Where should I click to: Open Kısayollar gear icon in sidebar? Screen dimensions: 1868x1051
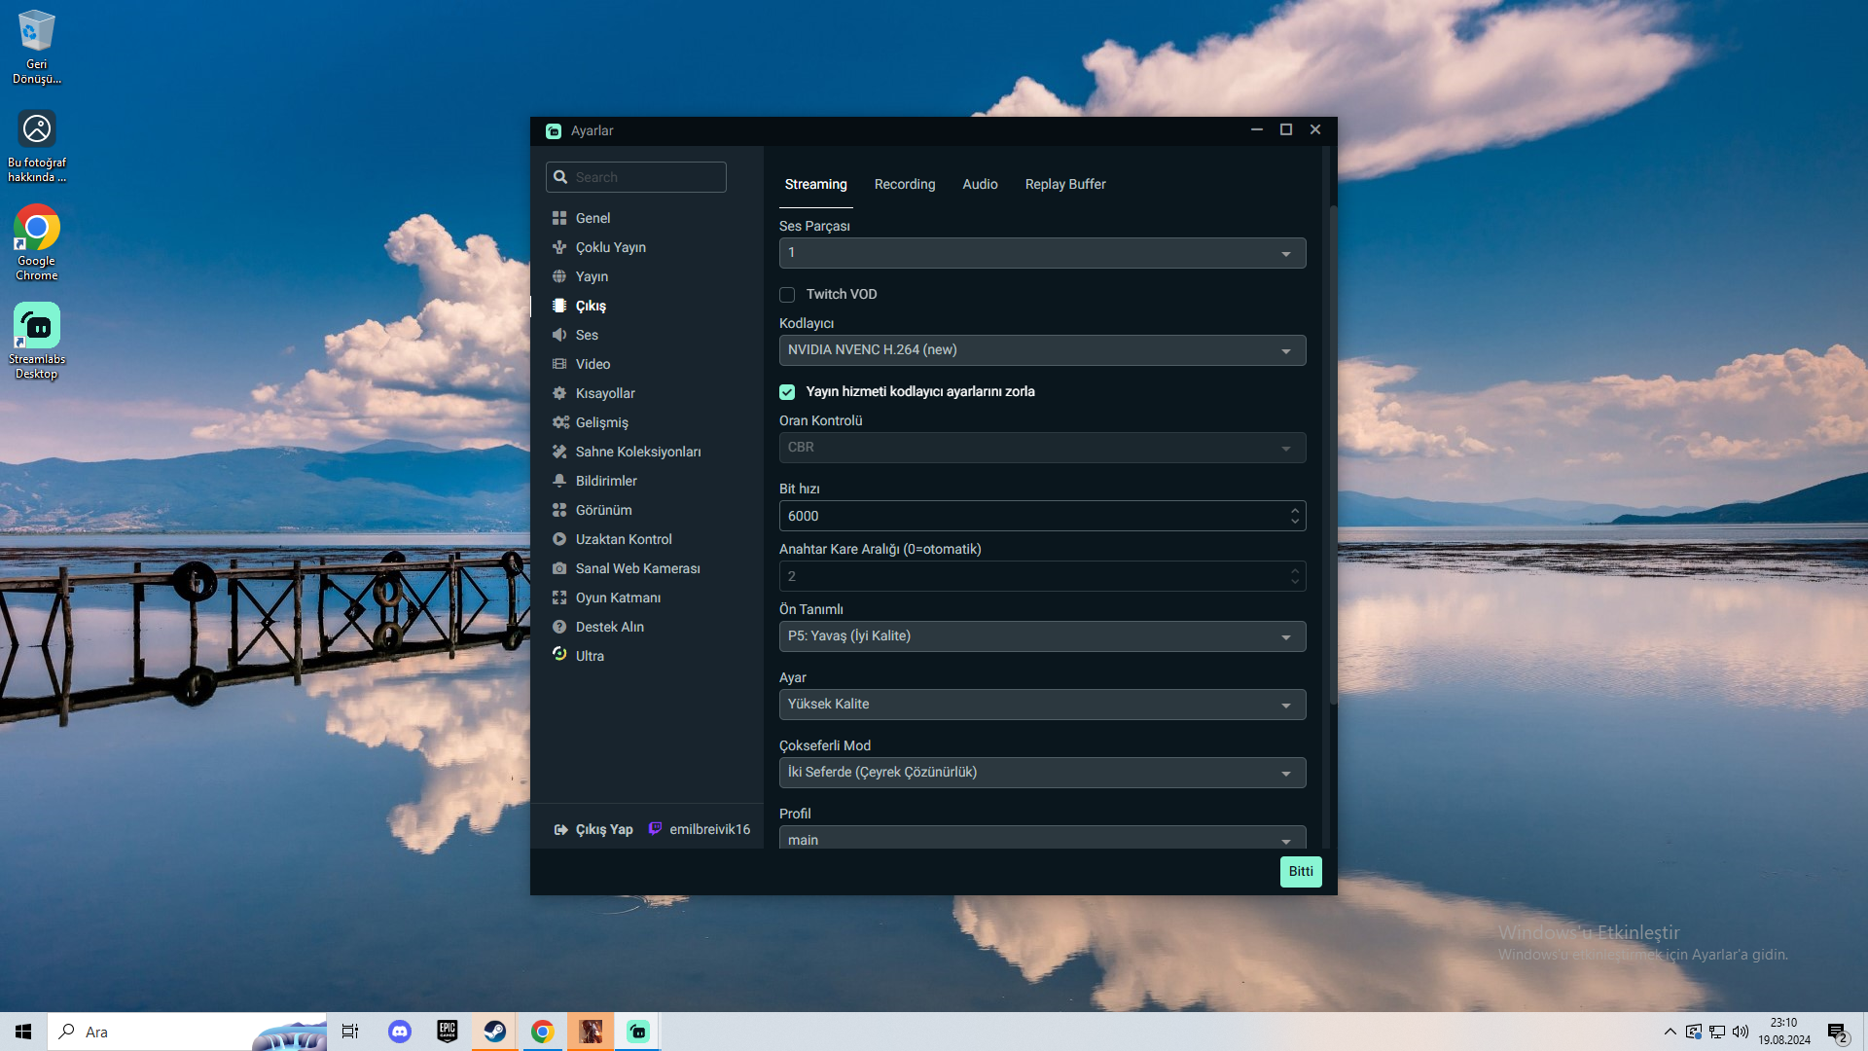tap(559, 393)
